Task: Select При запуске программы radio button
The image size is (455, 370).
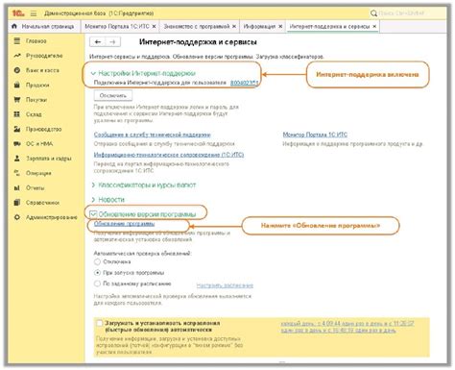Action: [97, 273]
